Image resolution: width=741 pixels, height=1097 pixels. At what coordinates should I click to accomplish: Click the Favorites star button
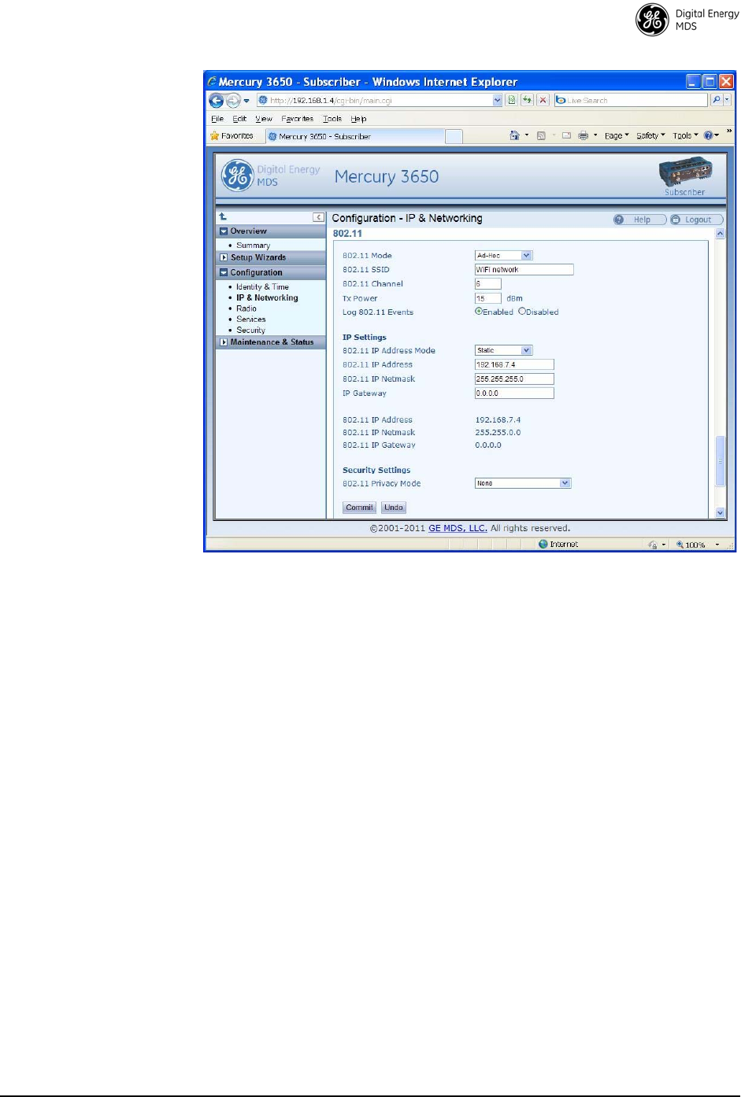pyautogui.click(x=232, y=136)
